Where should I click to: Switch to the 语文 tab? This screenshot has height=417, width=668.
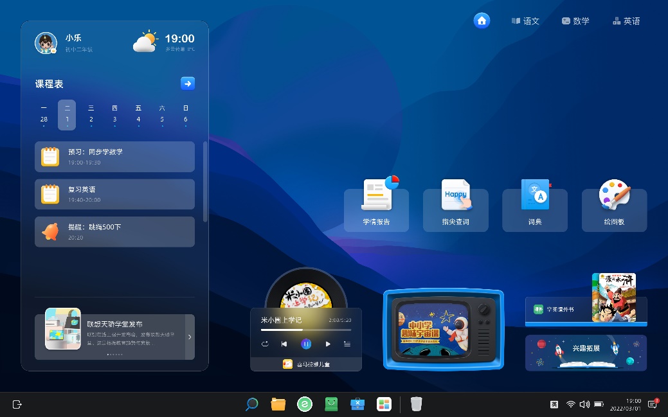[525, 21]
